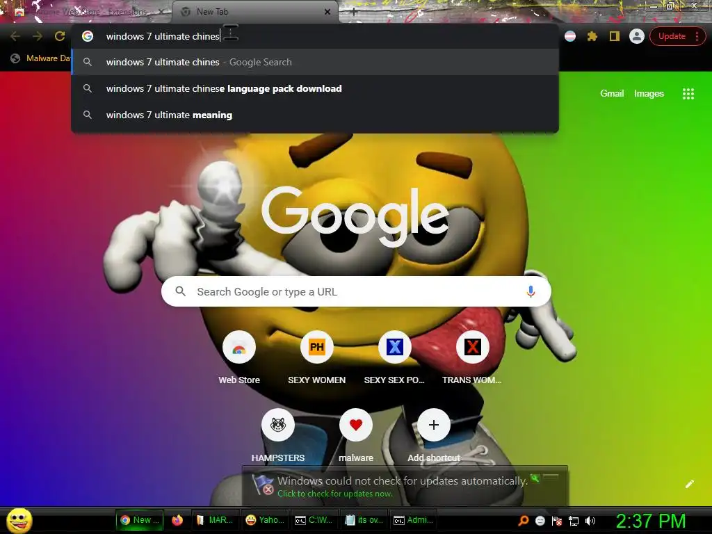
Task: Open the volume speaker tray icon
Action: [x=590, y=521]
